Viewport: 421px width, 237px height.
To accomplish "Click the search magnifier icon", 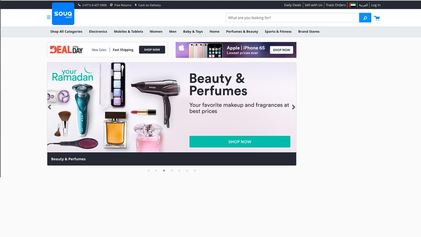I will point(365,17).
